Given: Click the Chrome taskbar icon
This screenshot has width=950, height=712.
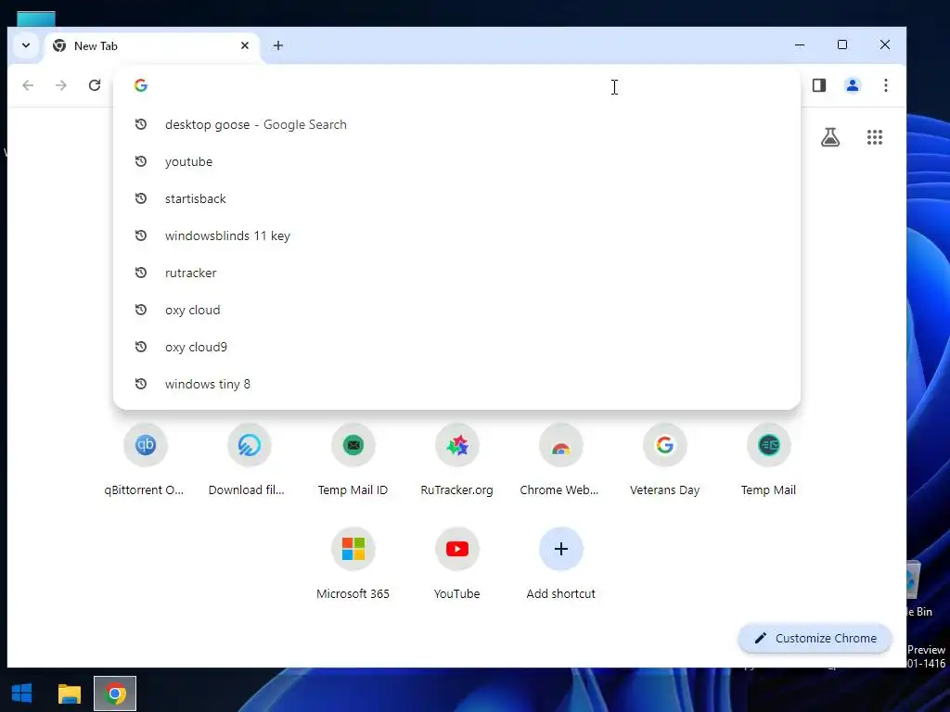Looking at the screenshot, I should pyautogui.click(x=115, y=693).
